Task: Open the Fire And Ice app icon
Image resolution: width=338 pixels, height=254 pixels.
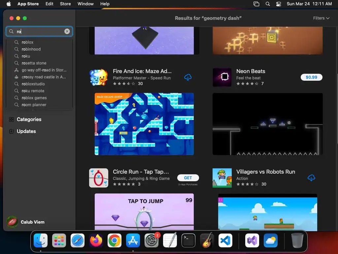Action: click(x=98, y=77)
